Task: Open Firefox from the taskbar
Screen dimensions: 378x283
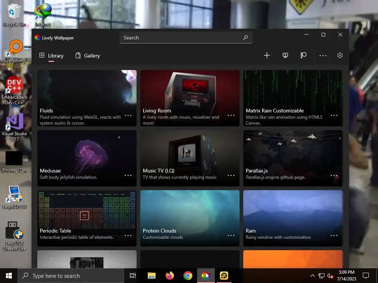Action: (170, 276)
